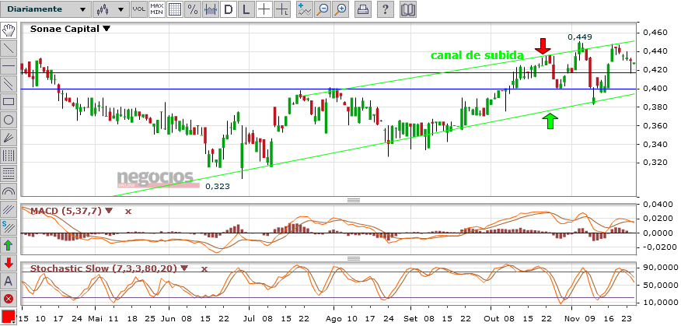
Task: Select the rectangle drawing tool
Action: (9, 102)
